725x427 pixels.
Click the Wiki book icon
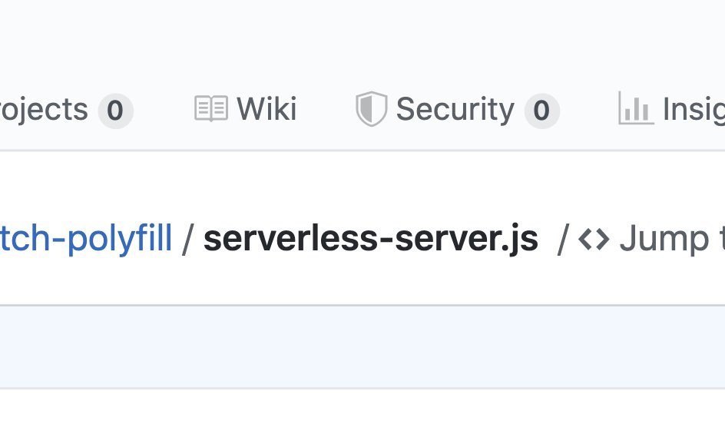pyautogui.click(x=210, y=109)
